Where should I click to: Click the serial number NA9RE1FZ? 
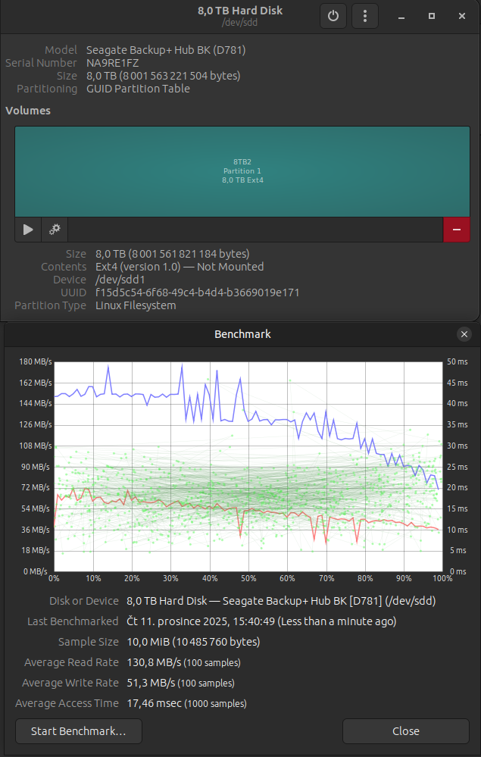coord(119,64)
